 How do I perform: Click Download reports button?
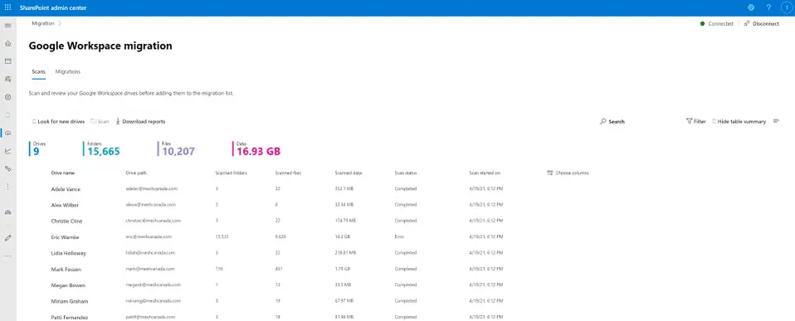(140, 122)
